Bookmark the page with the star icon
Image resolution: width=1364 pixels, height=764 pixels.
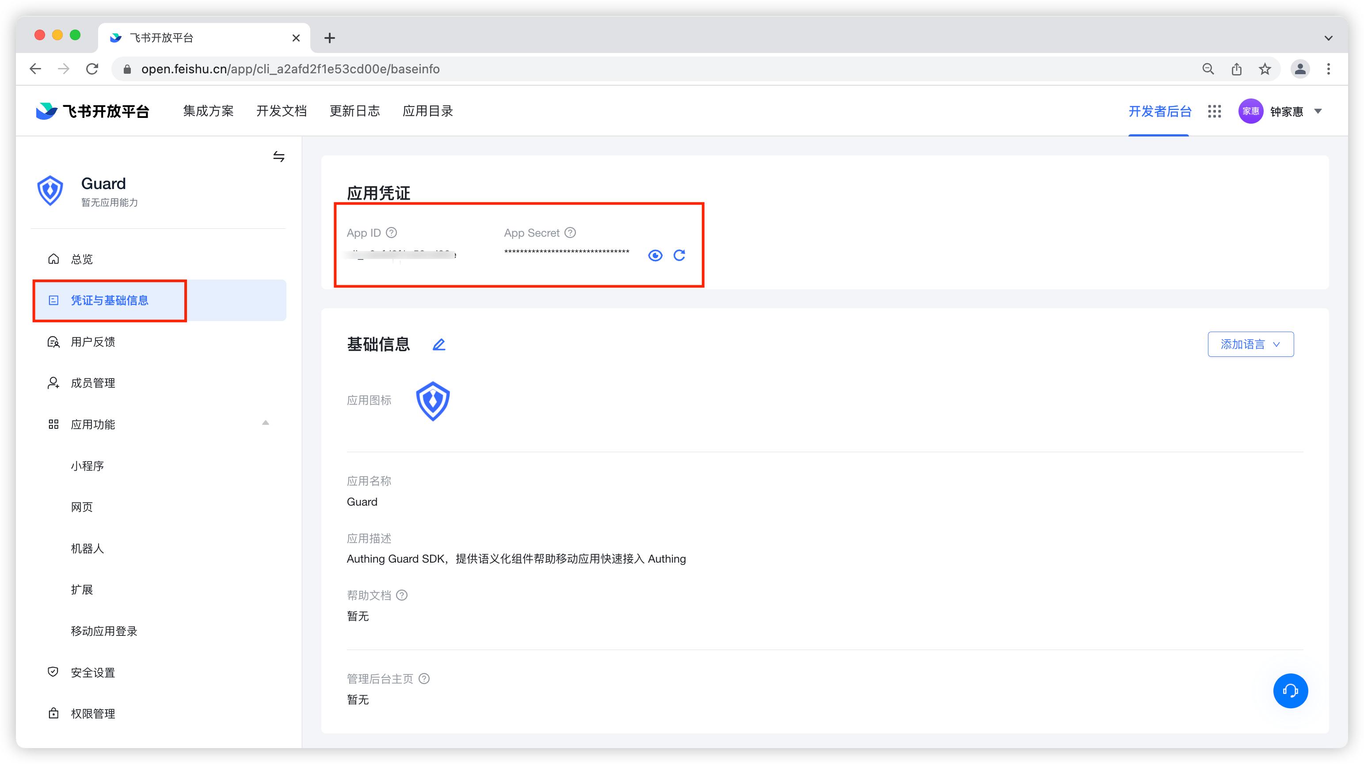click(x=1265, y=69)
